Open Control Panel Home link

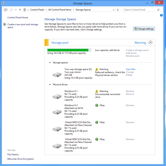pos(18,17)
